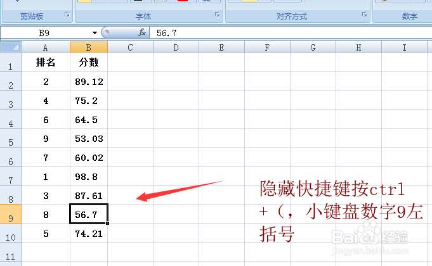Open the Alignment group dialog launcher
Viewport: 432px width, 266px height.
click(365, 15)
